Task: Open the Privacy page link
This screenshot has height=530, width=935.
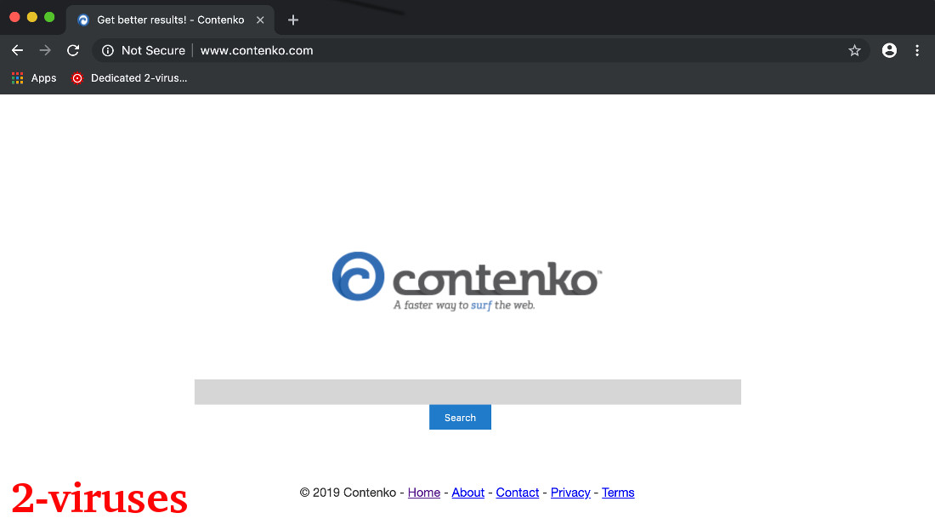Action: (x=570, y=493)
